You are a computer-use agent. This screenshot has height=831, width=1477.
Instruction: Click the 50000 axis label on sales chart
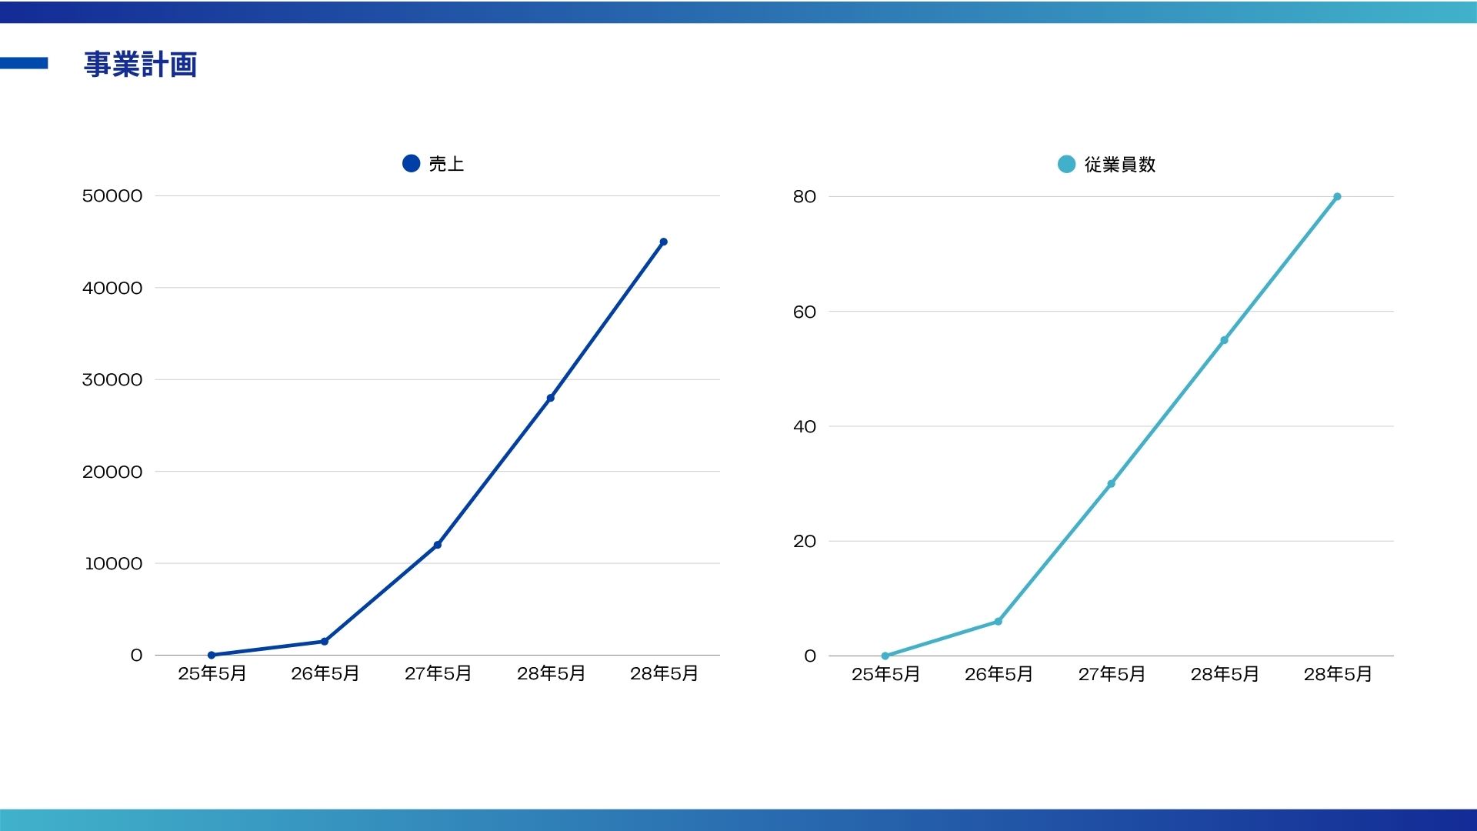(x=112, y=195)
